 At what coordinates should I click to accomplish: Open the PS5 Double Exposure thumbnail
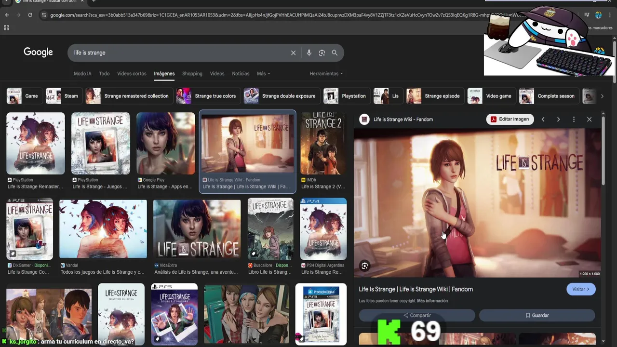pos(174,314)
